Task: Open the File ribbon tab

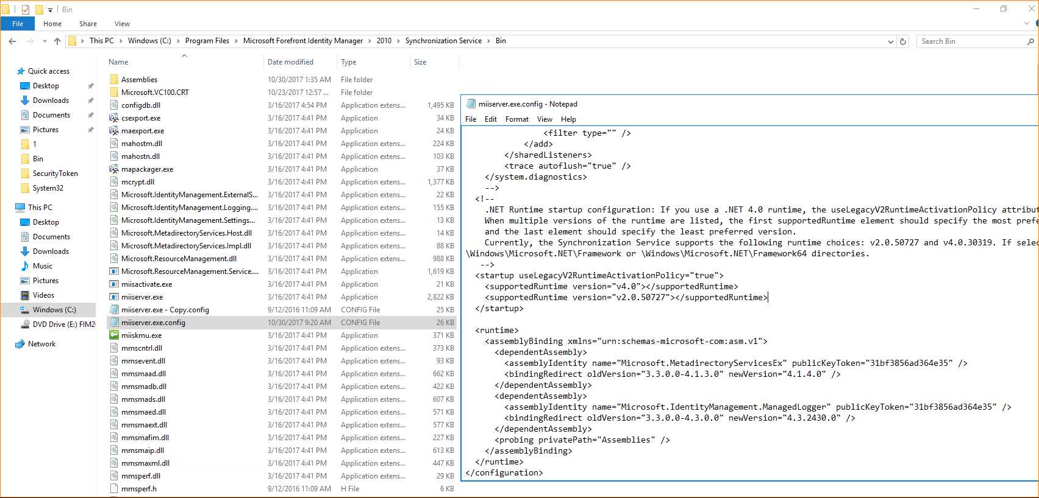Action: [18, 24]
